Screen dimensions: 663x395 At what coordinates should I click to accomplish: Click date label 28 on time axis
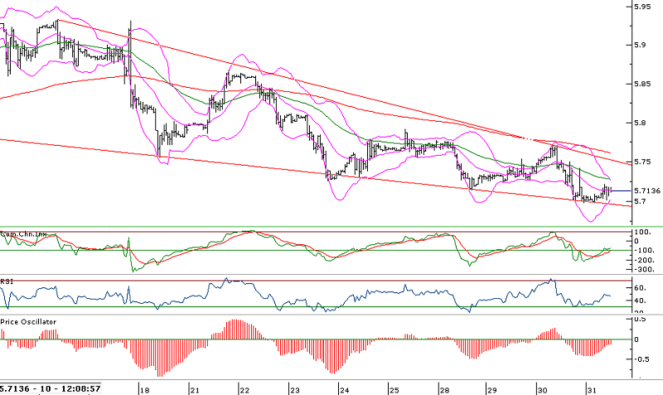point(444,390)
